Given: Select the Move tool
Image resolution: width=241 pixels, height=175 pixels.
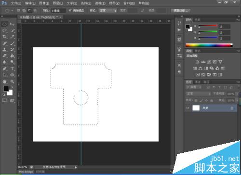Looking at the screenshot, I should click(12, 25).
